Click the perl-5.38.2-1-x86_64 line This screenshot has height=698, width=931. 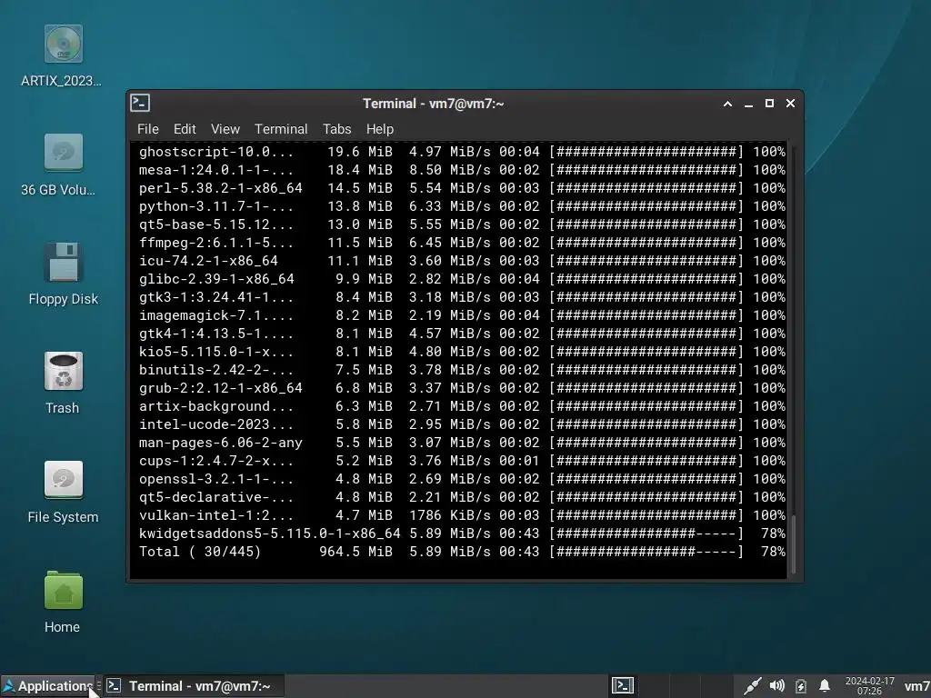pos(462,187)
